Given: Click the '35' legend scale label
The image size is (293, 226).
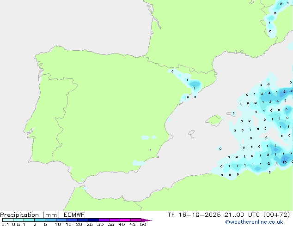Looking at the screenshot, I should pyautogui.click(x=111, y=224).
